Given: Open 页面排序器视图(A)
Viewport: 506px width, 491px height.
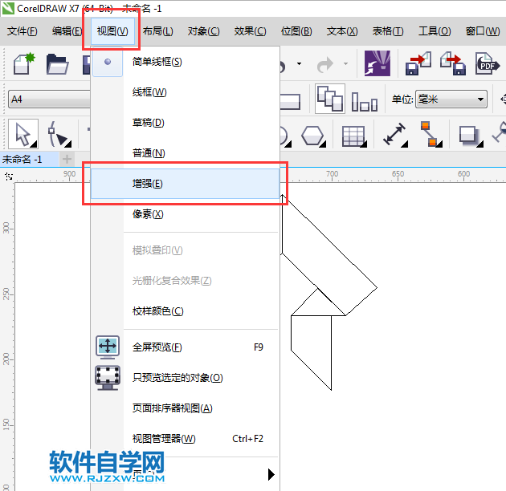Looking at the screenshot, I should click(x=186, y=408).
